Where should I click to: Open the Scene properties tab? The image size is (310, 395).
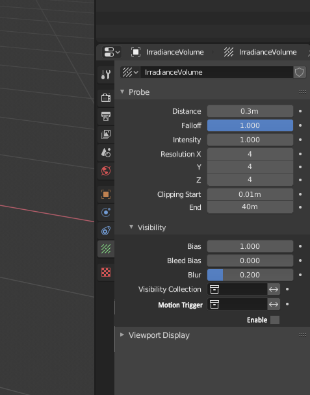tap(106, 153)
